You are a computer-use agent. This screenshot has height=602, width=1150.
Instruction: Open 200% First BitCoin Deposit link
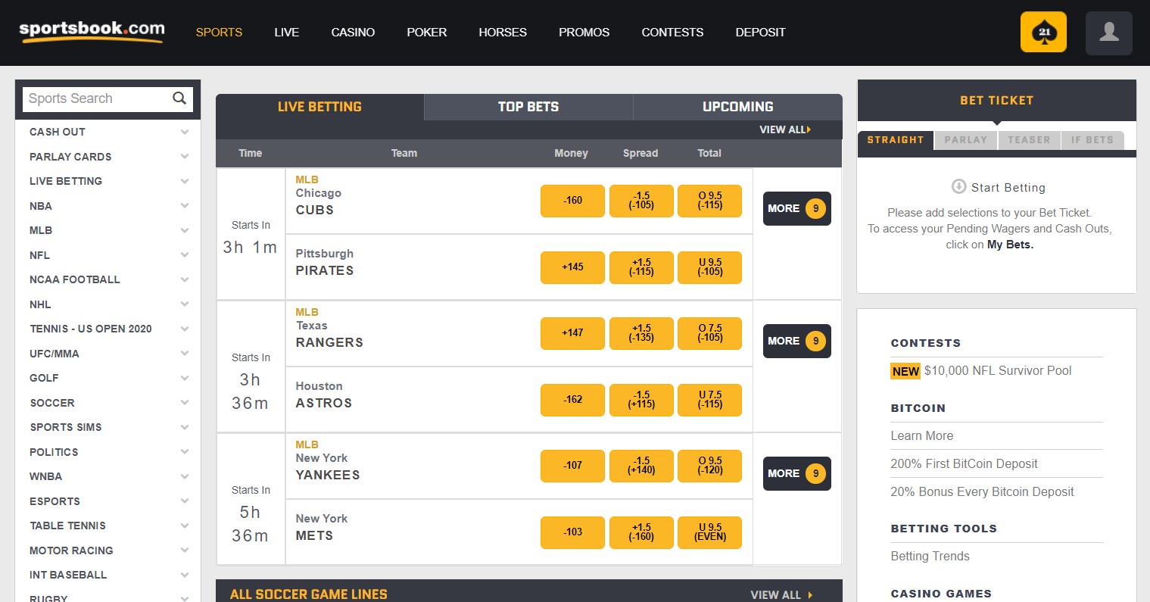coord(964,464)
